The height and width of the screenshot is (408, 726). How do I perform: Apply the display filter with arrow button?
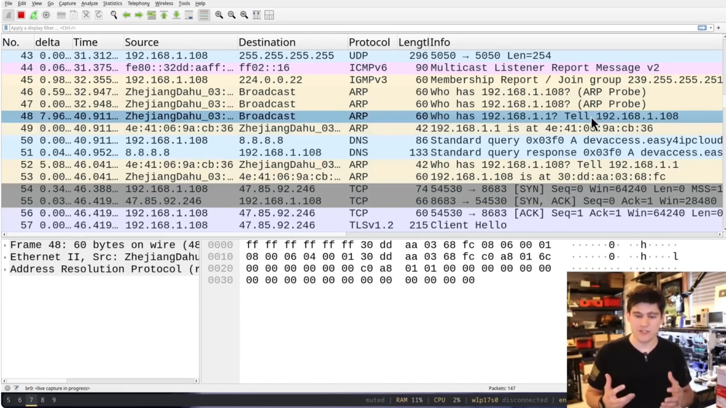coord(703,28)
